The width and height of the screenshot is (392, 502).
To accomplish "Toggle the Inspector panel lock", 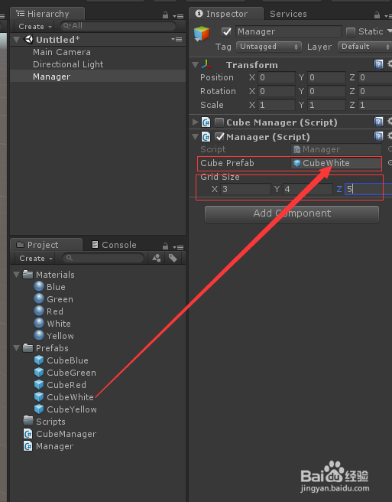I will pyautogui.click(x=377, y=15).
